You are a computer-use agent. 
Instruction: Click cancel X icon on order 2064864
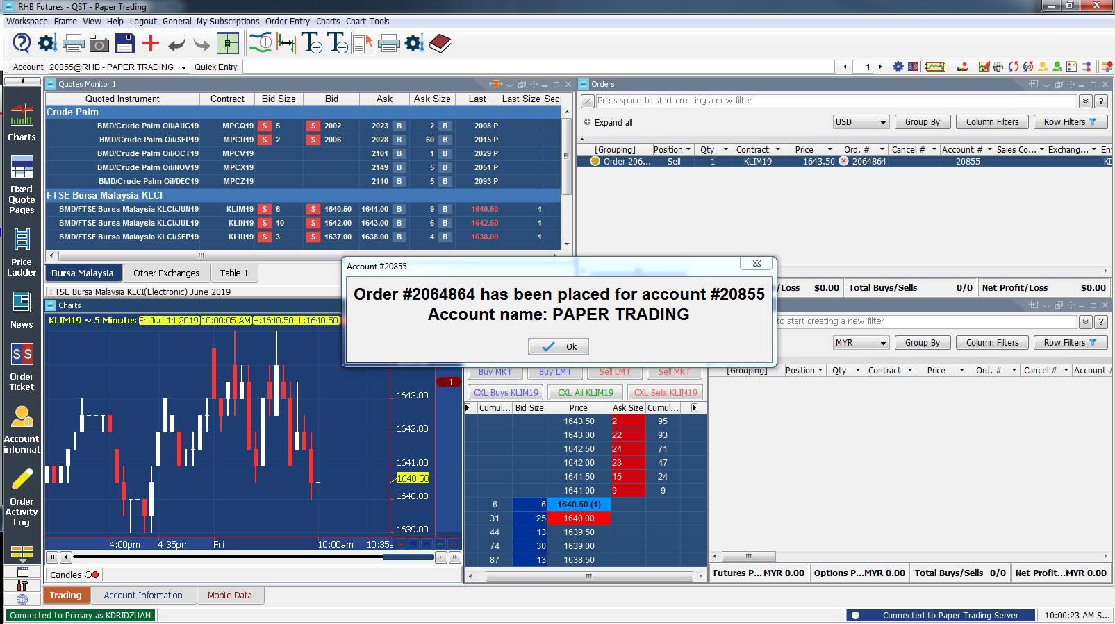point(843,161)
